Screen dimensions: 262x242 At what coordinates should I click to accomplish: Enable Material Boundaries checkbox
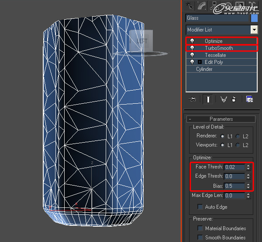[x=200, y=228]
